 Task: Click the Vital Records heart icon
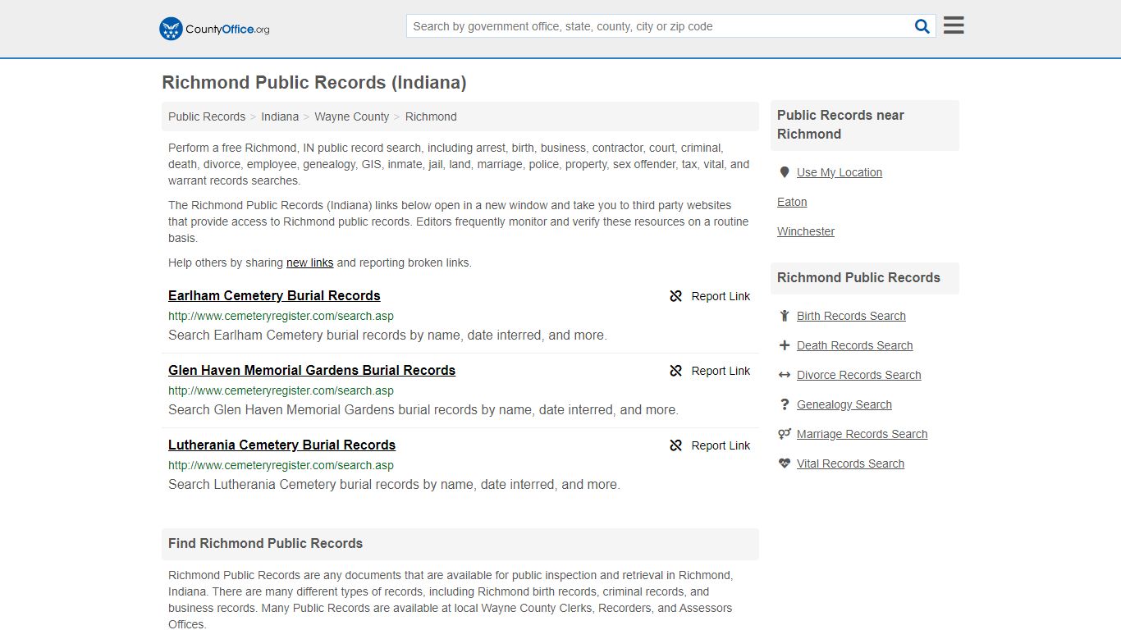[x=785, y=463]
